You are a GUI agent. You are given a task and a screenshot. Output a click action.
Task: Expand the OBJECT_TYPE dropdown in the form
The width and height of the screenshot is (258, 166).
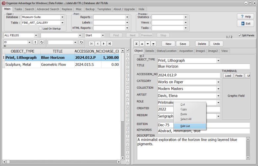[218, 61]
